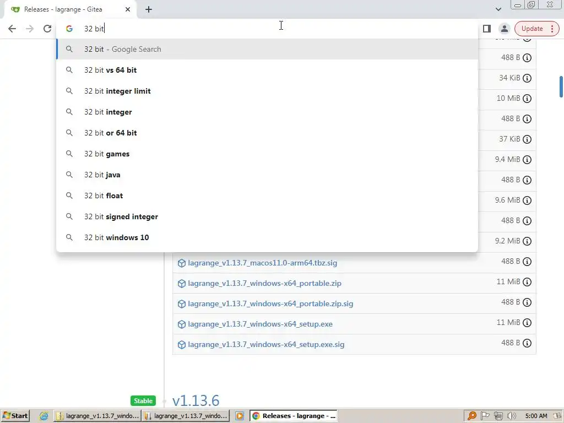Show info for macos11.0-arm64.tbz.sig file
This screenshot has width=564, height=423.
pyautogui.click(x=527, y=262)
